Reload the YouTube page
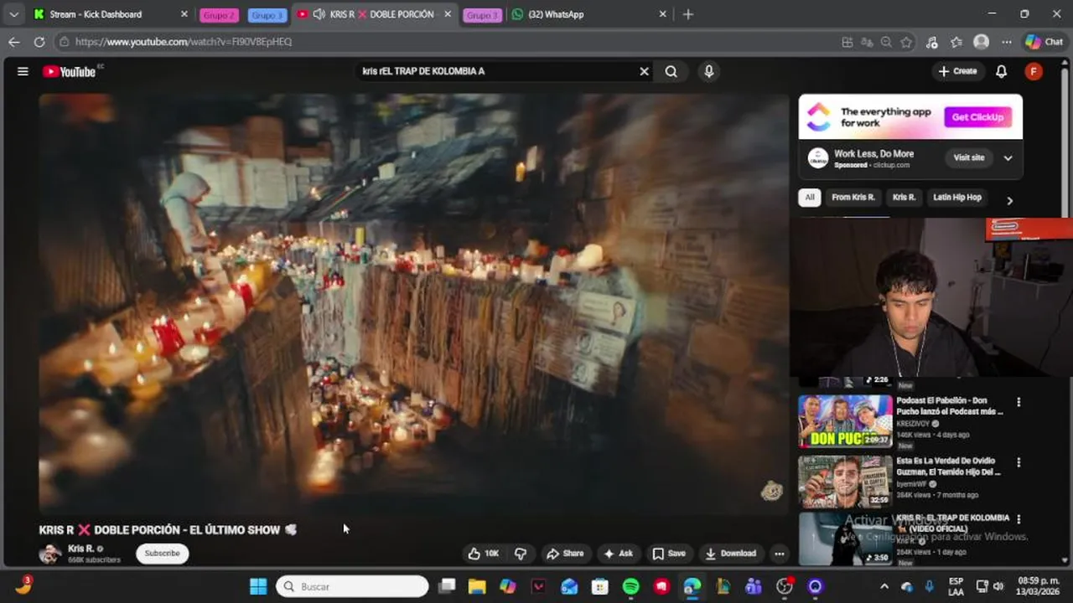The image size is (1073, 603). coord(39,41)
